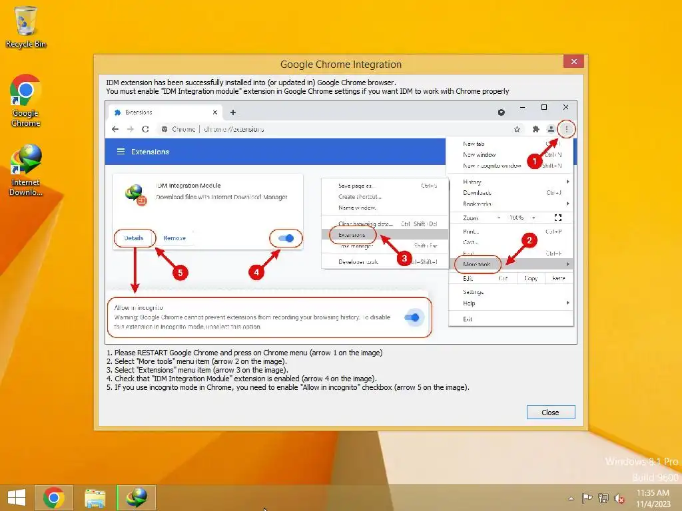Viewport: 682px width, 511px height.
Task: Open Action Center flag in tray
Action: pyautogui.click(x=587, y=498)
